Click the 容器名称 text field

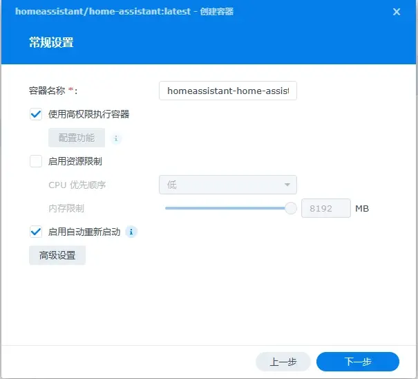coord(228,91)
